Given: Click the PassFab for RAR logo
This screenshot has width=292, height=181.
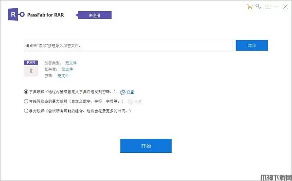Looking at the screenshot, I should [16, 14].
